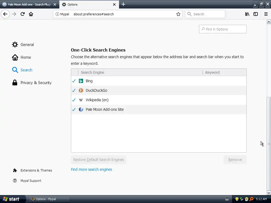The height and width of the screenshot is (203, 271).
Task: Go to Home page icon in toolbar
Action: click(x=31, y=14)
